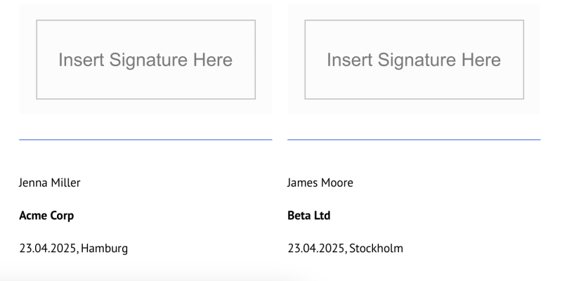Screen dimensions: 562x281
Task: Click the gray panel margin around the left signature box
Action: pyautogui.click(x=145, y=107)
